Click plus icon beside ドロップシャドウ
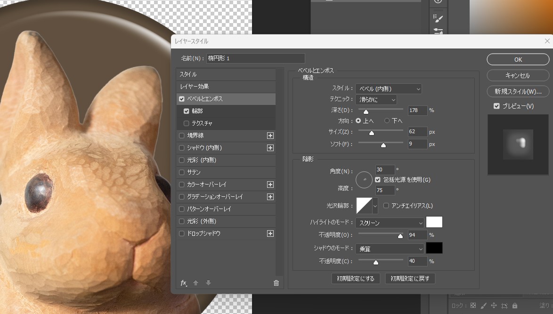The image size is (553, 314). (x=270, y=233)
